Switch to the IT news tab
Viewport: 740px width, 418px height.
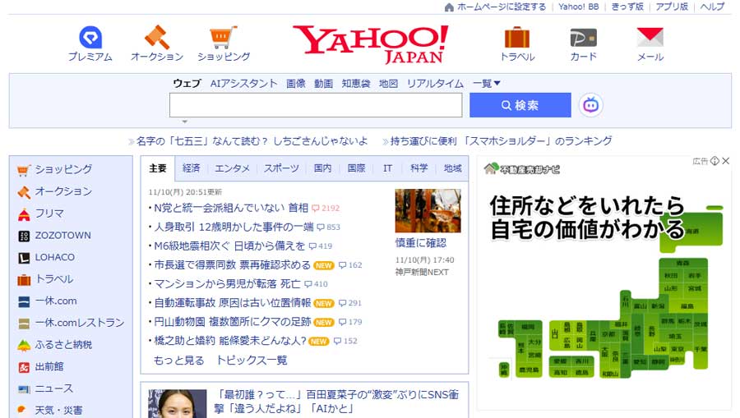coord(387,168)
